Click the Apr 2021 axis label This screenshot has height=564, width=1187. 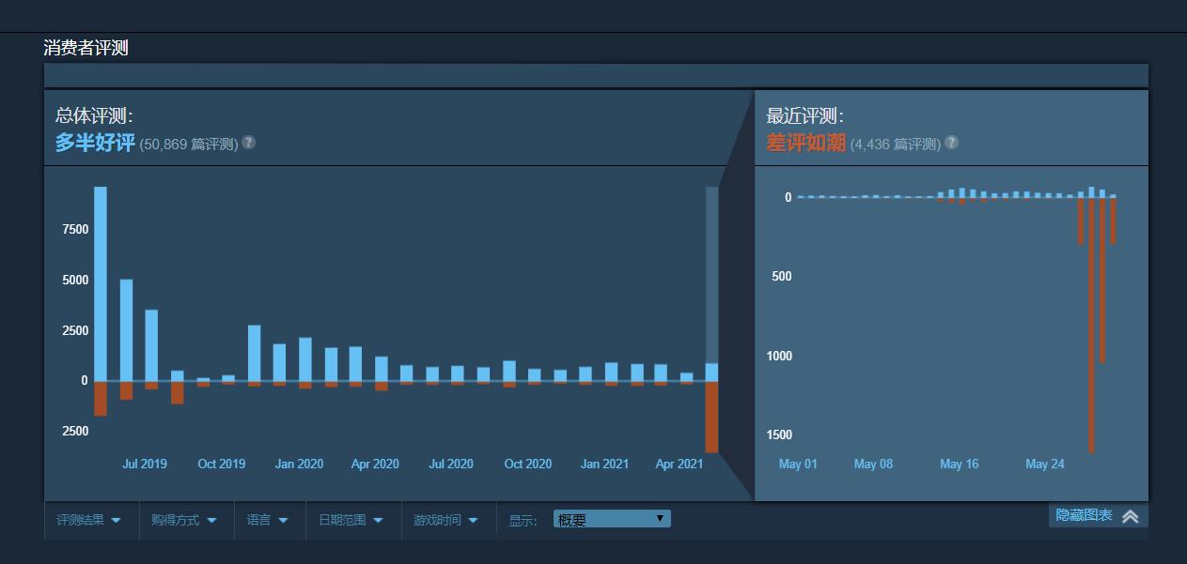click(x=679, y=464)
